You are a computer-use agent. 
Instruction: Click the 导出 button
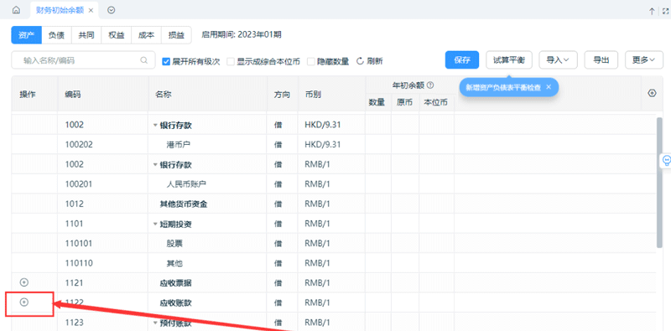[601, 59]
